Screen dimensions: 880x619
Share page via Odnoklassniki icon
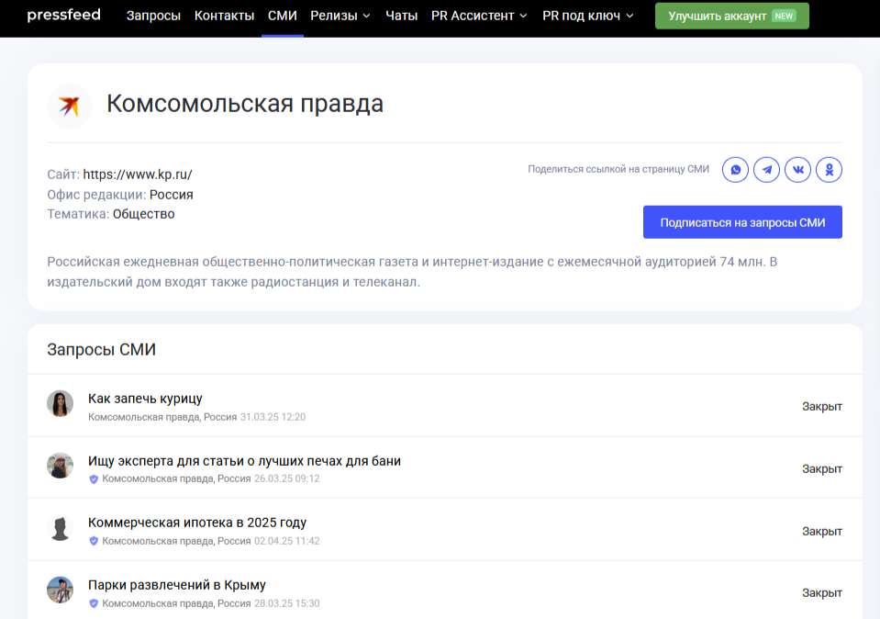click(829, 170)
